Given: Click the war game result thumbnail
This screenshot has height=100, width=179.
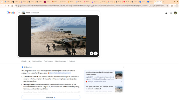Looking at the screenshot, I should pos(119,89).
